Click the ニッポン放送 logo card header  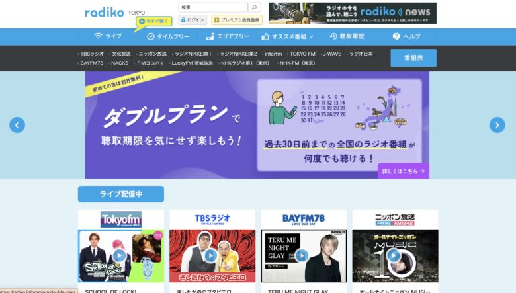395,220
